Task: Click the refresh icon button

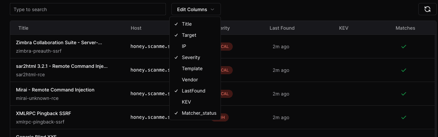Action: pyautogui.click(x=427, y=9)
